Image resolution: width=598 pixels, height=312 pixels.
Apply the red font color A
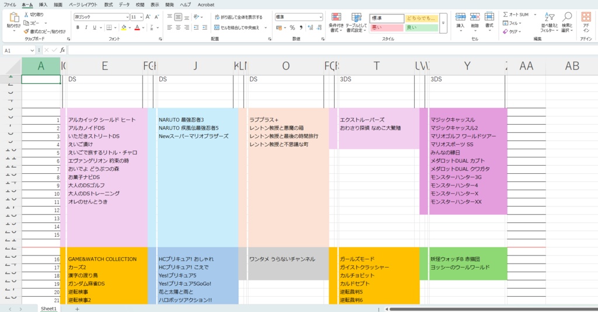click(x=137, y=27)
